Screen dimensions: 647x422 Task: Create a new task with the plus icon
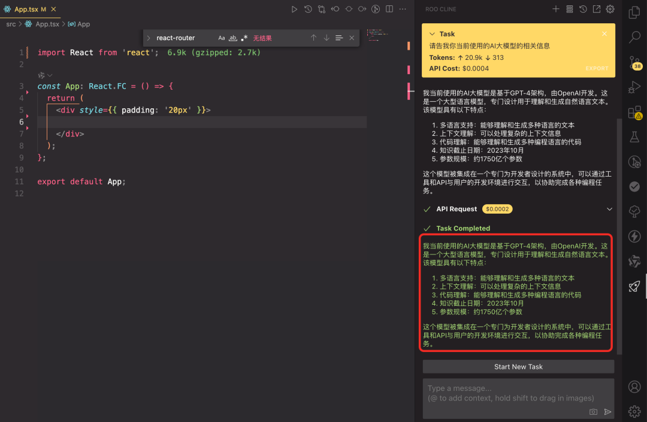pos(556,9)
